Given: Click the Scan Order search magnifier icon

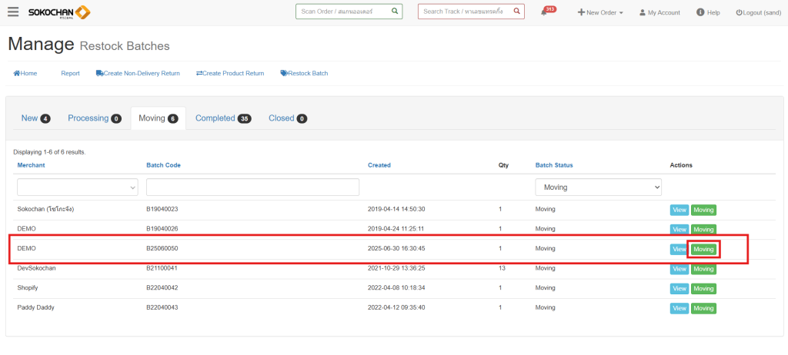Looking at the screenshot, I should point(394,12).
